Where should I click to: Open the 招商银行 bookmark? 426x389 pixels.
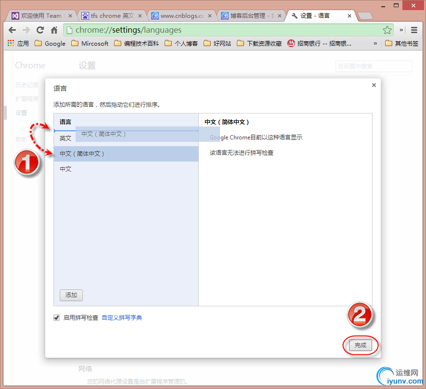point(320,43)
